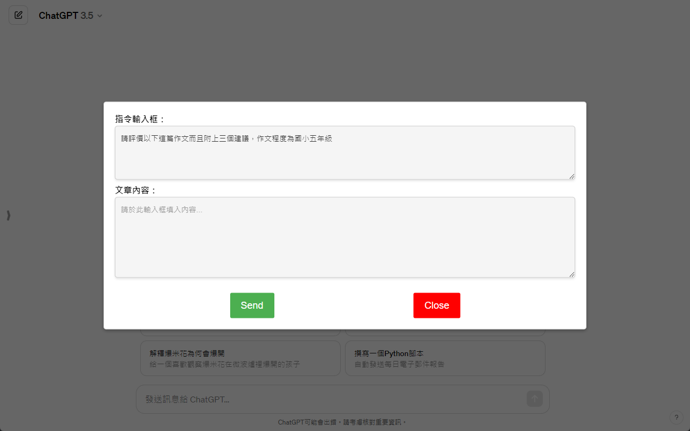Click the chevron beside the 3.5 label
This screenshot has width=690, height=431.
coord(99,16)
